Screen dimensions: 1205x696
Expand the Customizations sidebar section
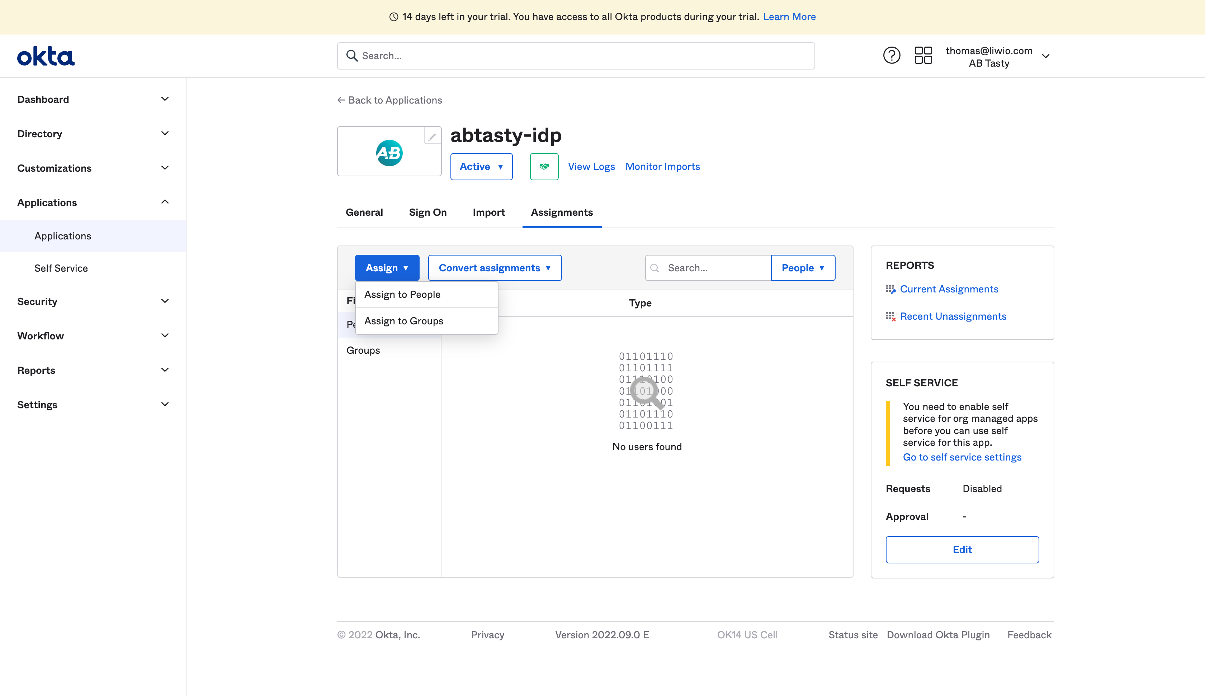coord(93,168)
